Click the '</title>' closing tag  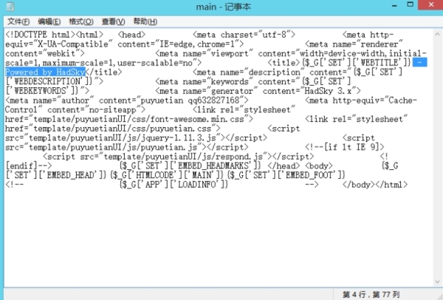coord(103,72)
